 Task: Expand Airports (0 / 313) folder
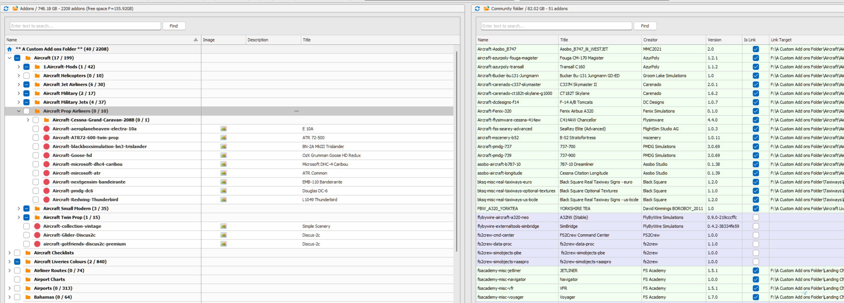10,288
